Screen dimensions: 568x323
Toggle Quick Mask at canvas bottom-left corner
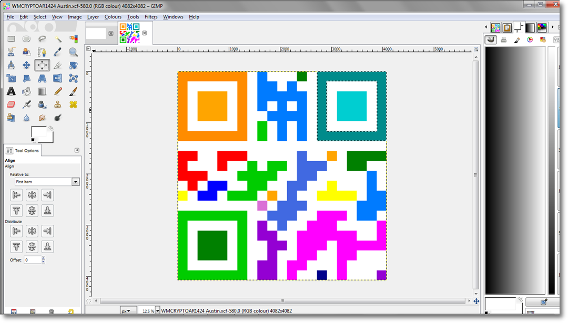(88, 301)
